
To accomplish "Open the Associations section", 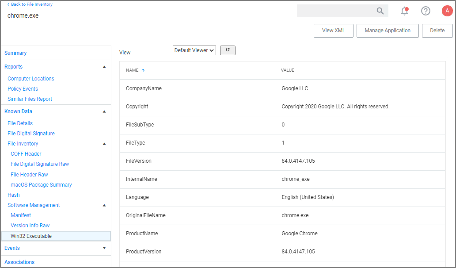I will (19, 262).
